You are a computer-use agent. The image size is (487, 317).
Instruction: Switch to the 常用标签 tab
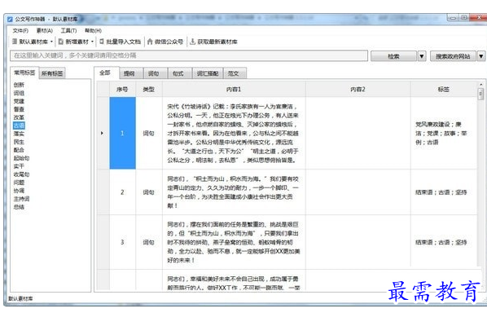pos(24,73)
